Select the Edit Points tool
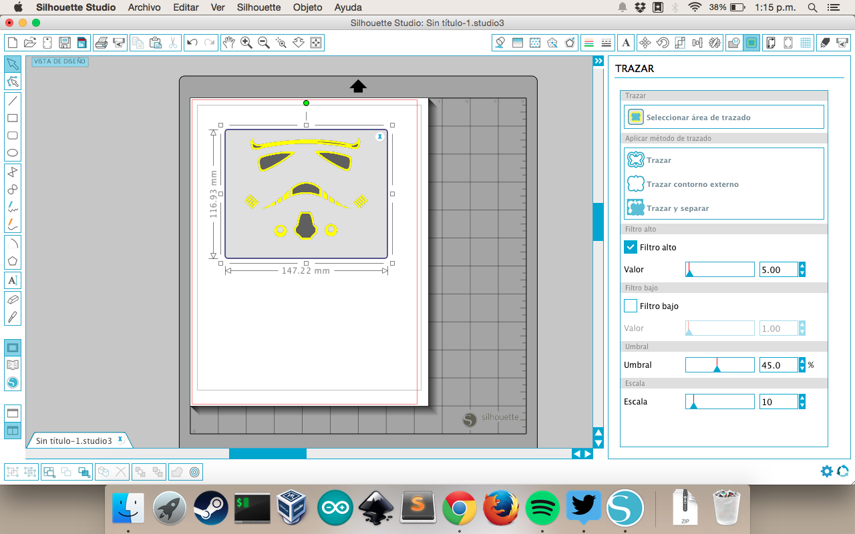The height and width of the screenshot is (534, 855). (x=13, y=81)
